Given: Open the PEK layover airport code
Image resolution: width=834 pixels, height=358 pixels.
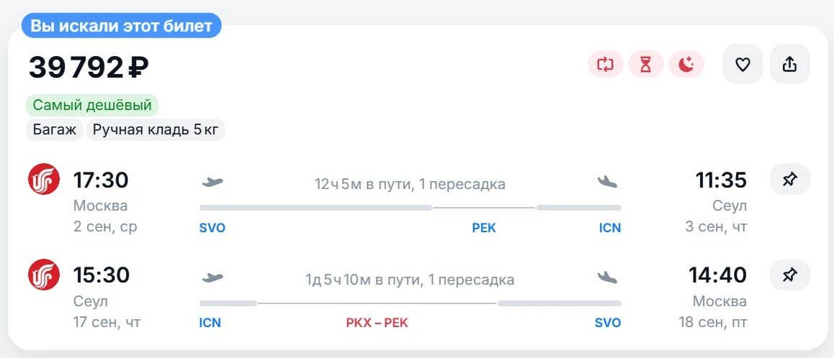Looking at the screenshot, I should 484,228.
